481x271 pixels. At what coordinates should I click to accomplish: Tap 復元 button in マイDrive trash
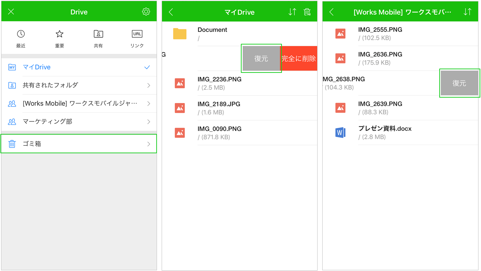pos(261,59)
